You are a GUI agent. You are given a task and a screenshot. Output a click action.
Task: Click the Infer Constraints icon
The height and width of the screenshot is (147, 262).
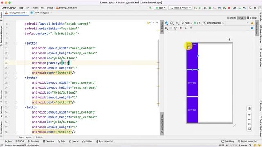point(180,28)
